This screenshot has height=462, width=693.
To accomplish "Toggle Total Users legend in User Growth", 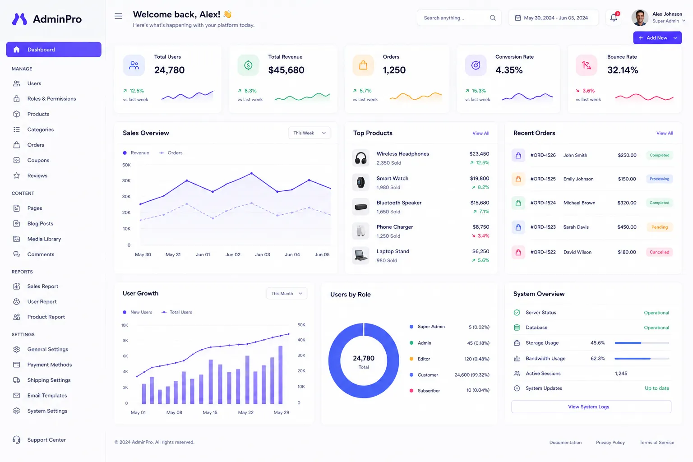I will pyautogui.click(x=177, y=312).
